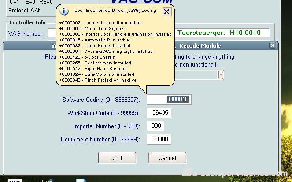Click the 'WorkShop Code (0 - 99999):' label
This screenshot has width=292, height=182.
(103, 113)
